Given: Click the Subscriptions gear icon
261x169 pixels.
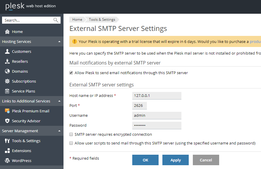Looking at the screenshot, I should pos(7,81).
